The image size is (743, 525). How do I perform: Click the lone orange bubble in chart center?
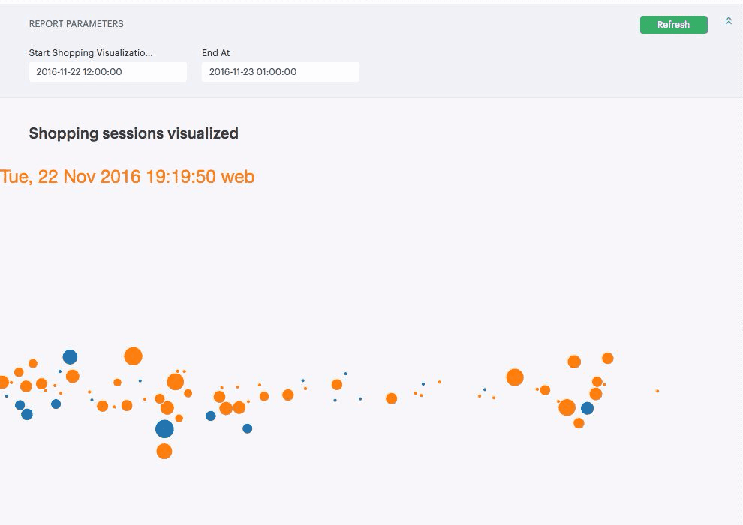coord(392,398)
